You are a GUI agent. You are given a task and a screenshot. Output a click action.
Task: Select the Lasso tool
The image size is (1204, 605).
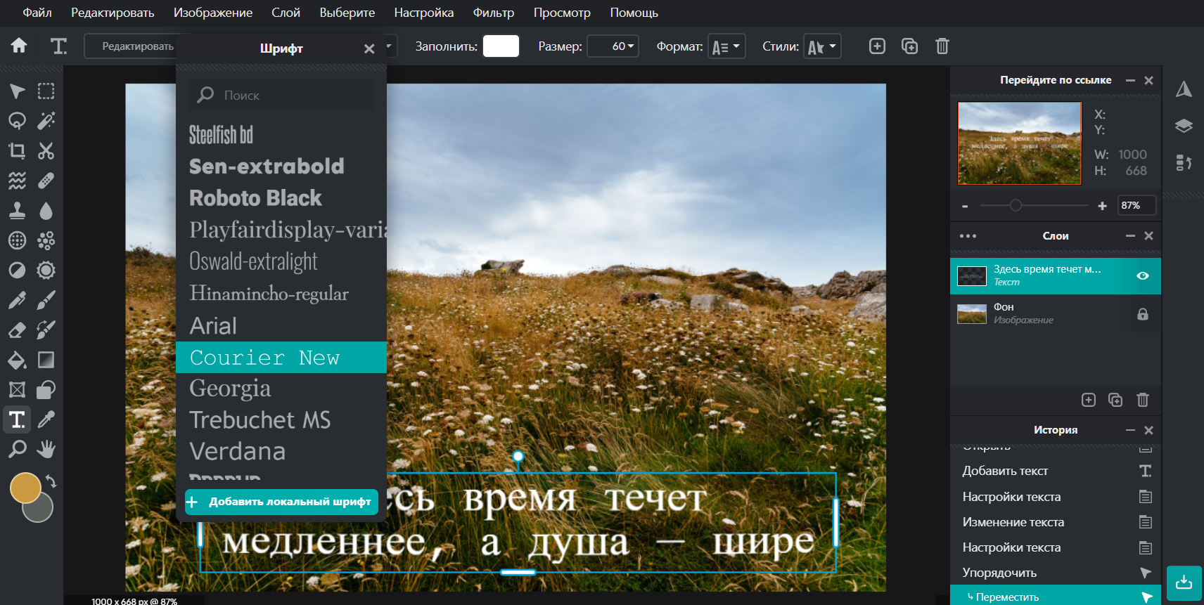coord(17,121)
